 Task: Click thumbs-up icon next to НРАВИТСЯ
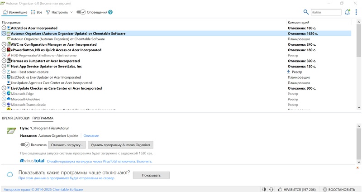280,189
